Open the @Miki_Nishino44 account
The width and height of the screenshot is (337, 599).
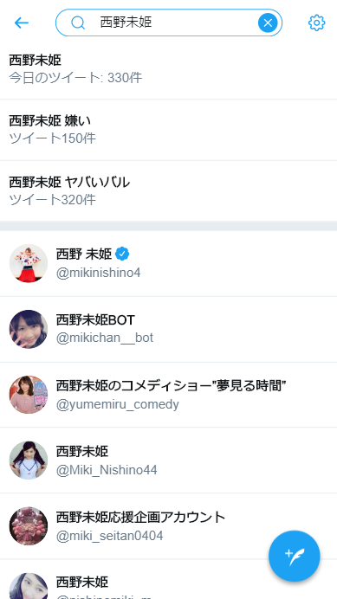(x=168, y=461)
